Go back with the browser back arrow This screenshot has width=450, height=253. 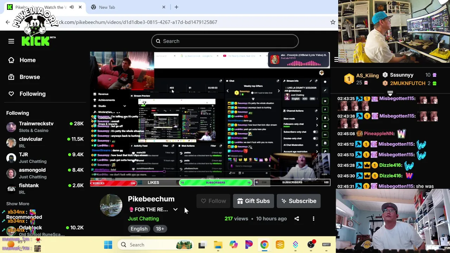(x=8, y=22)
